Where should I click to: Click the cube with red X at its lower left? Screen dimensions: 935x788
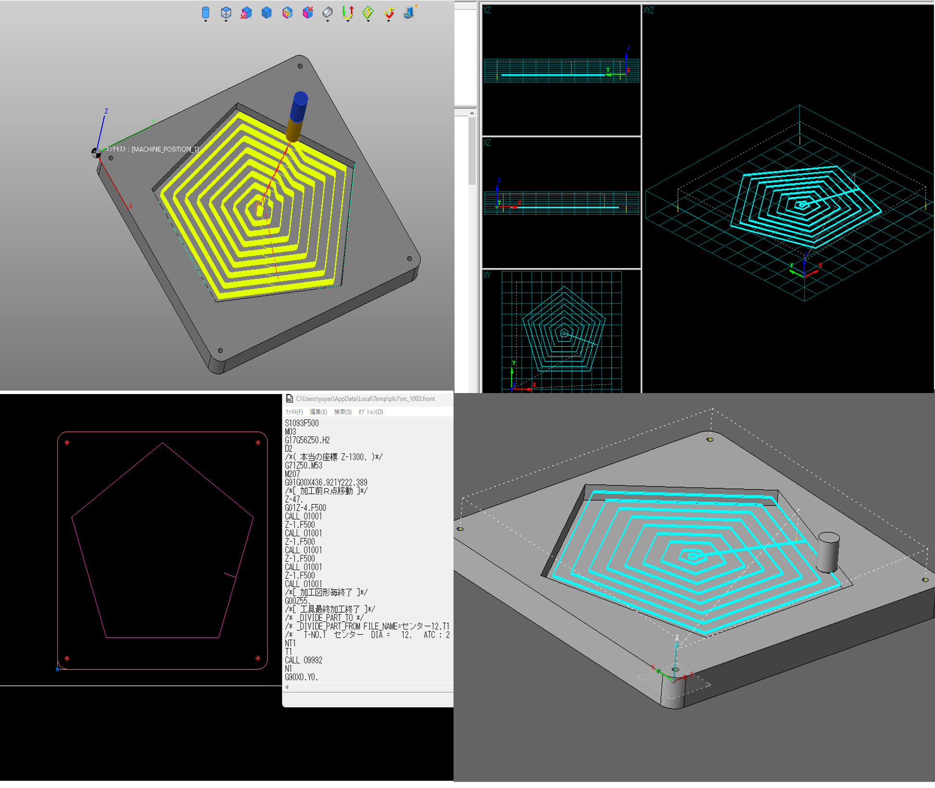pyautogui.click(x=246, y=13)
